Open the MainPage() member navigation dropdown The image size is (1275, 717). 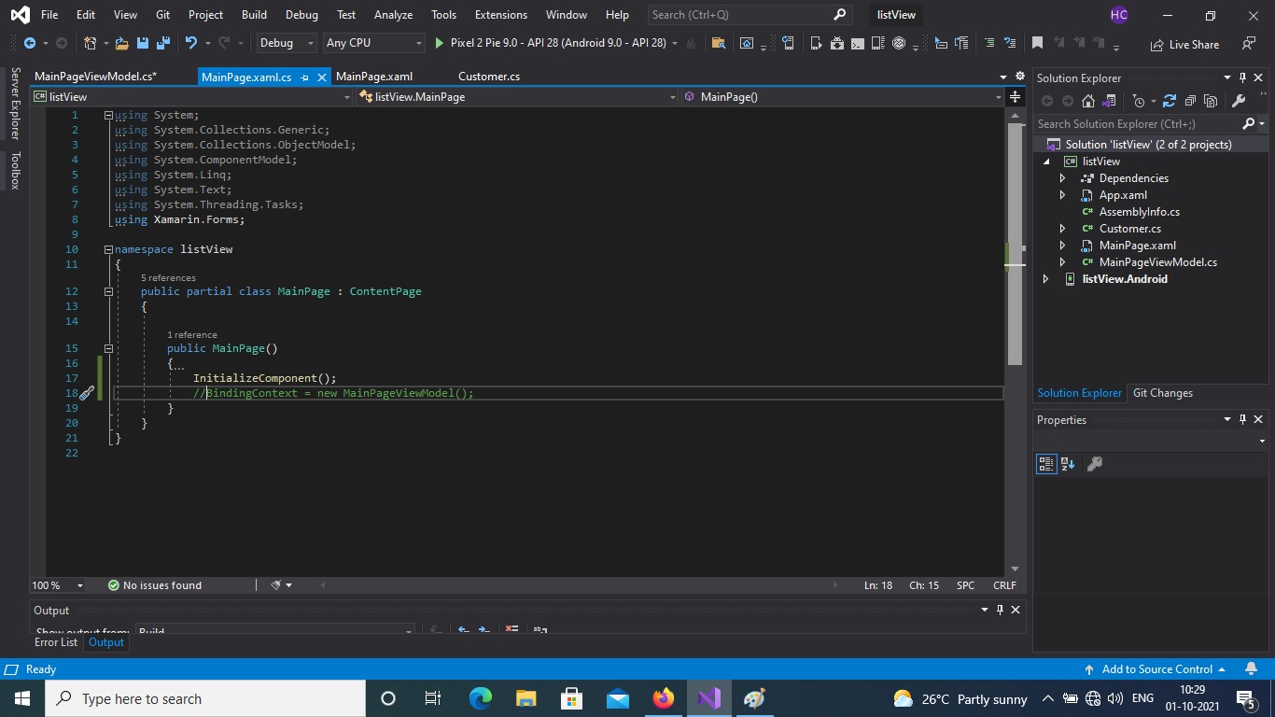pyautogui.click(x=843, y=96)
